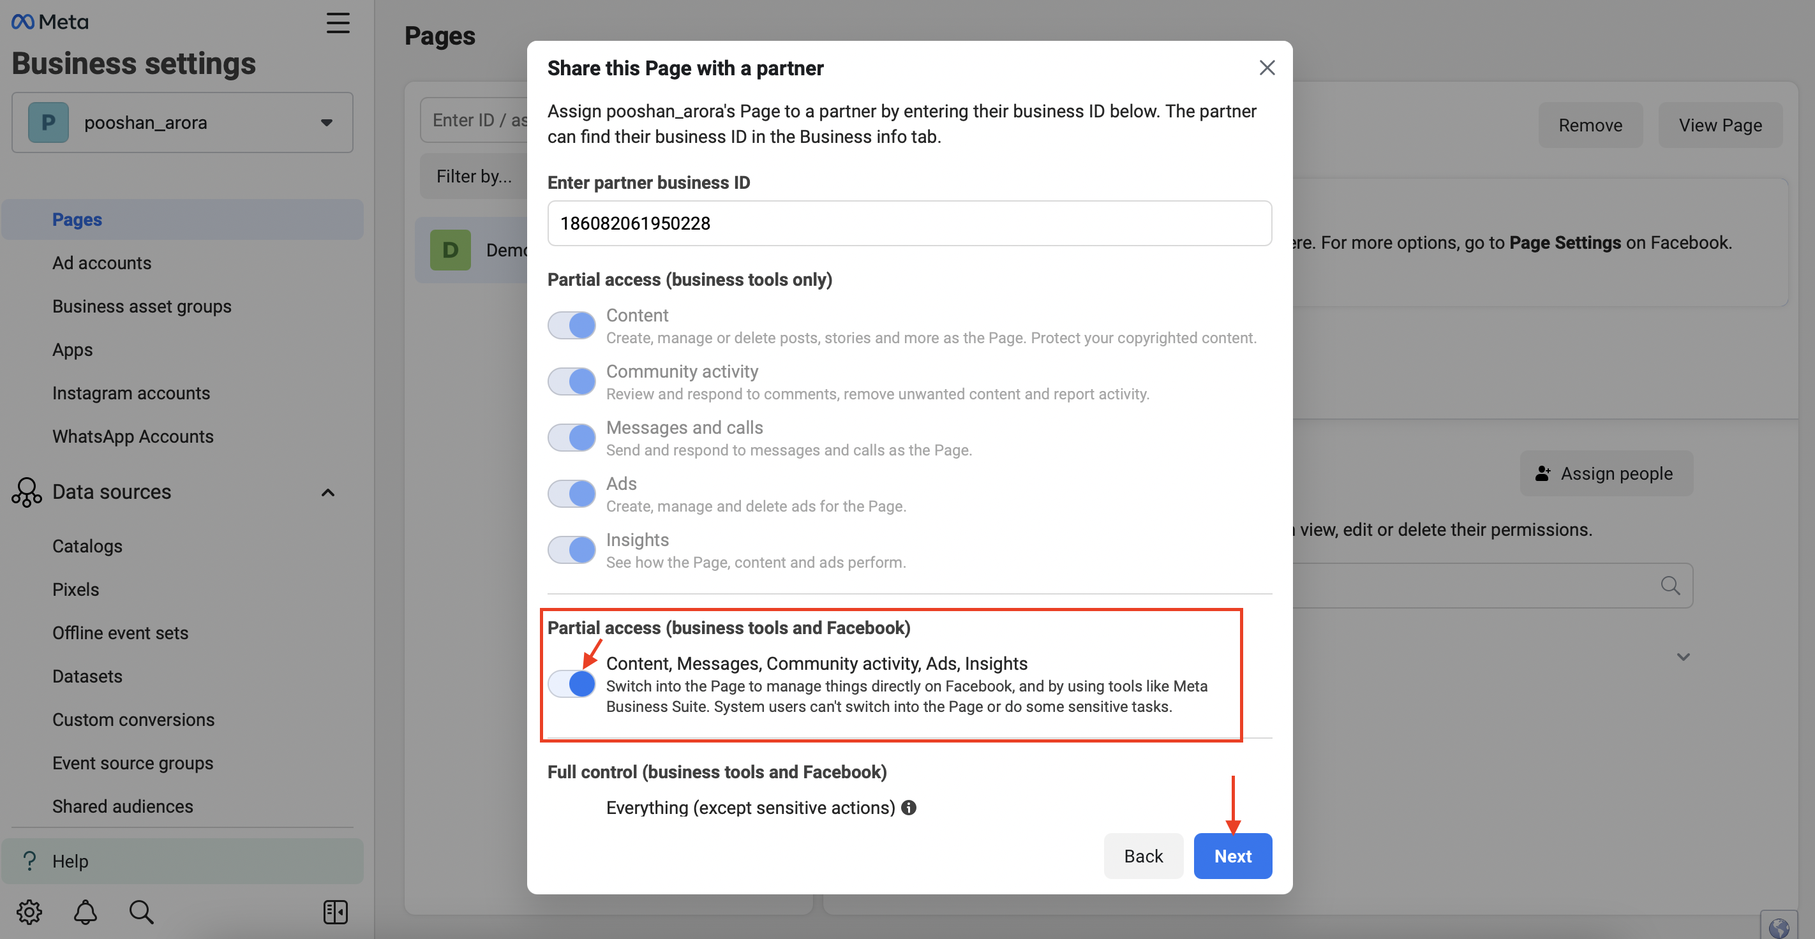Open the hamburger menu beside Meta logo
This screenshot has width=1815, height=939.
tap(338, 22)
